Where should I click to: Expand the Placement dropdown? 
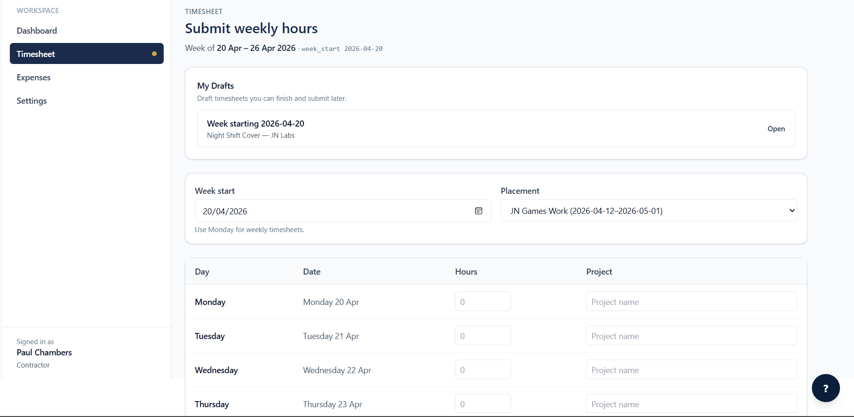pyautogui.click(x=649, y=211)
